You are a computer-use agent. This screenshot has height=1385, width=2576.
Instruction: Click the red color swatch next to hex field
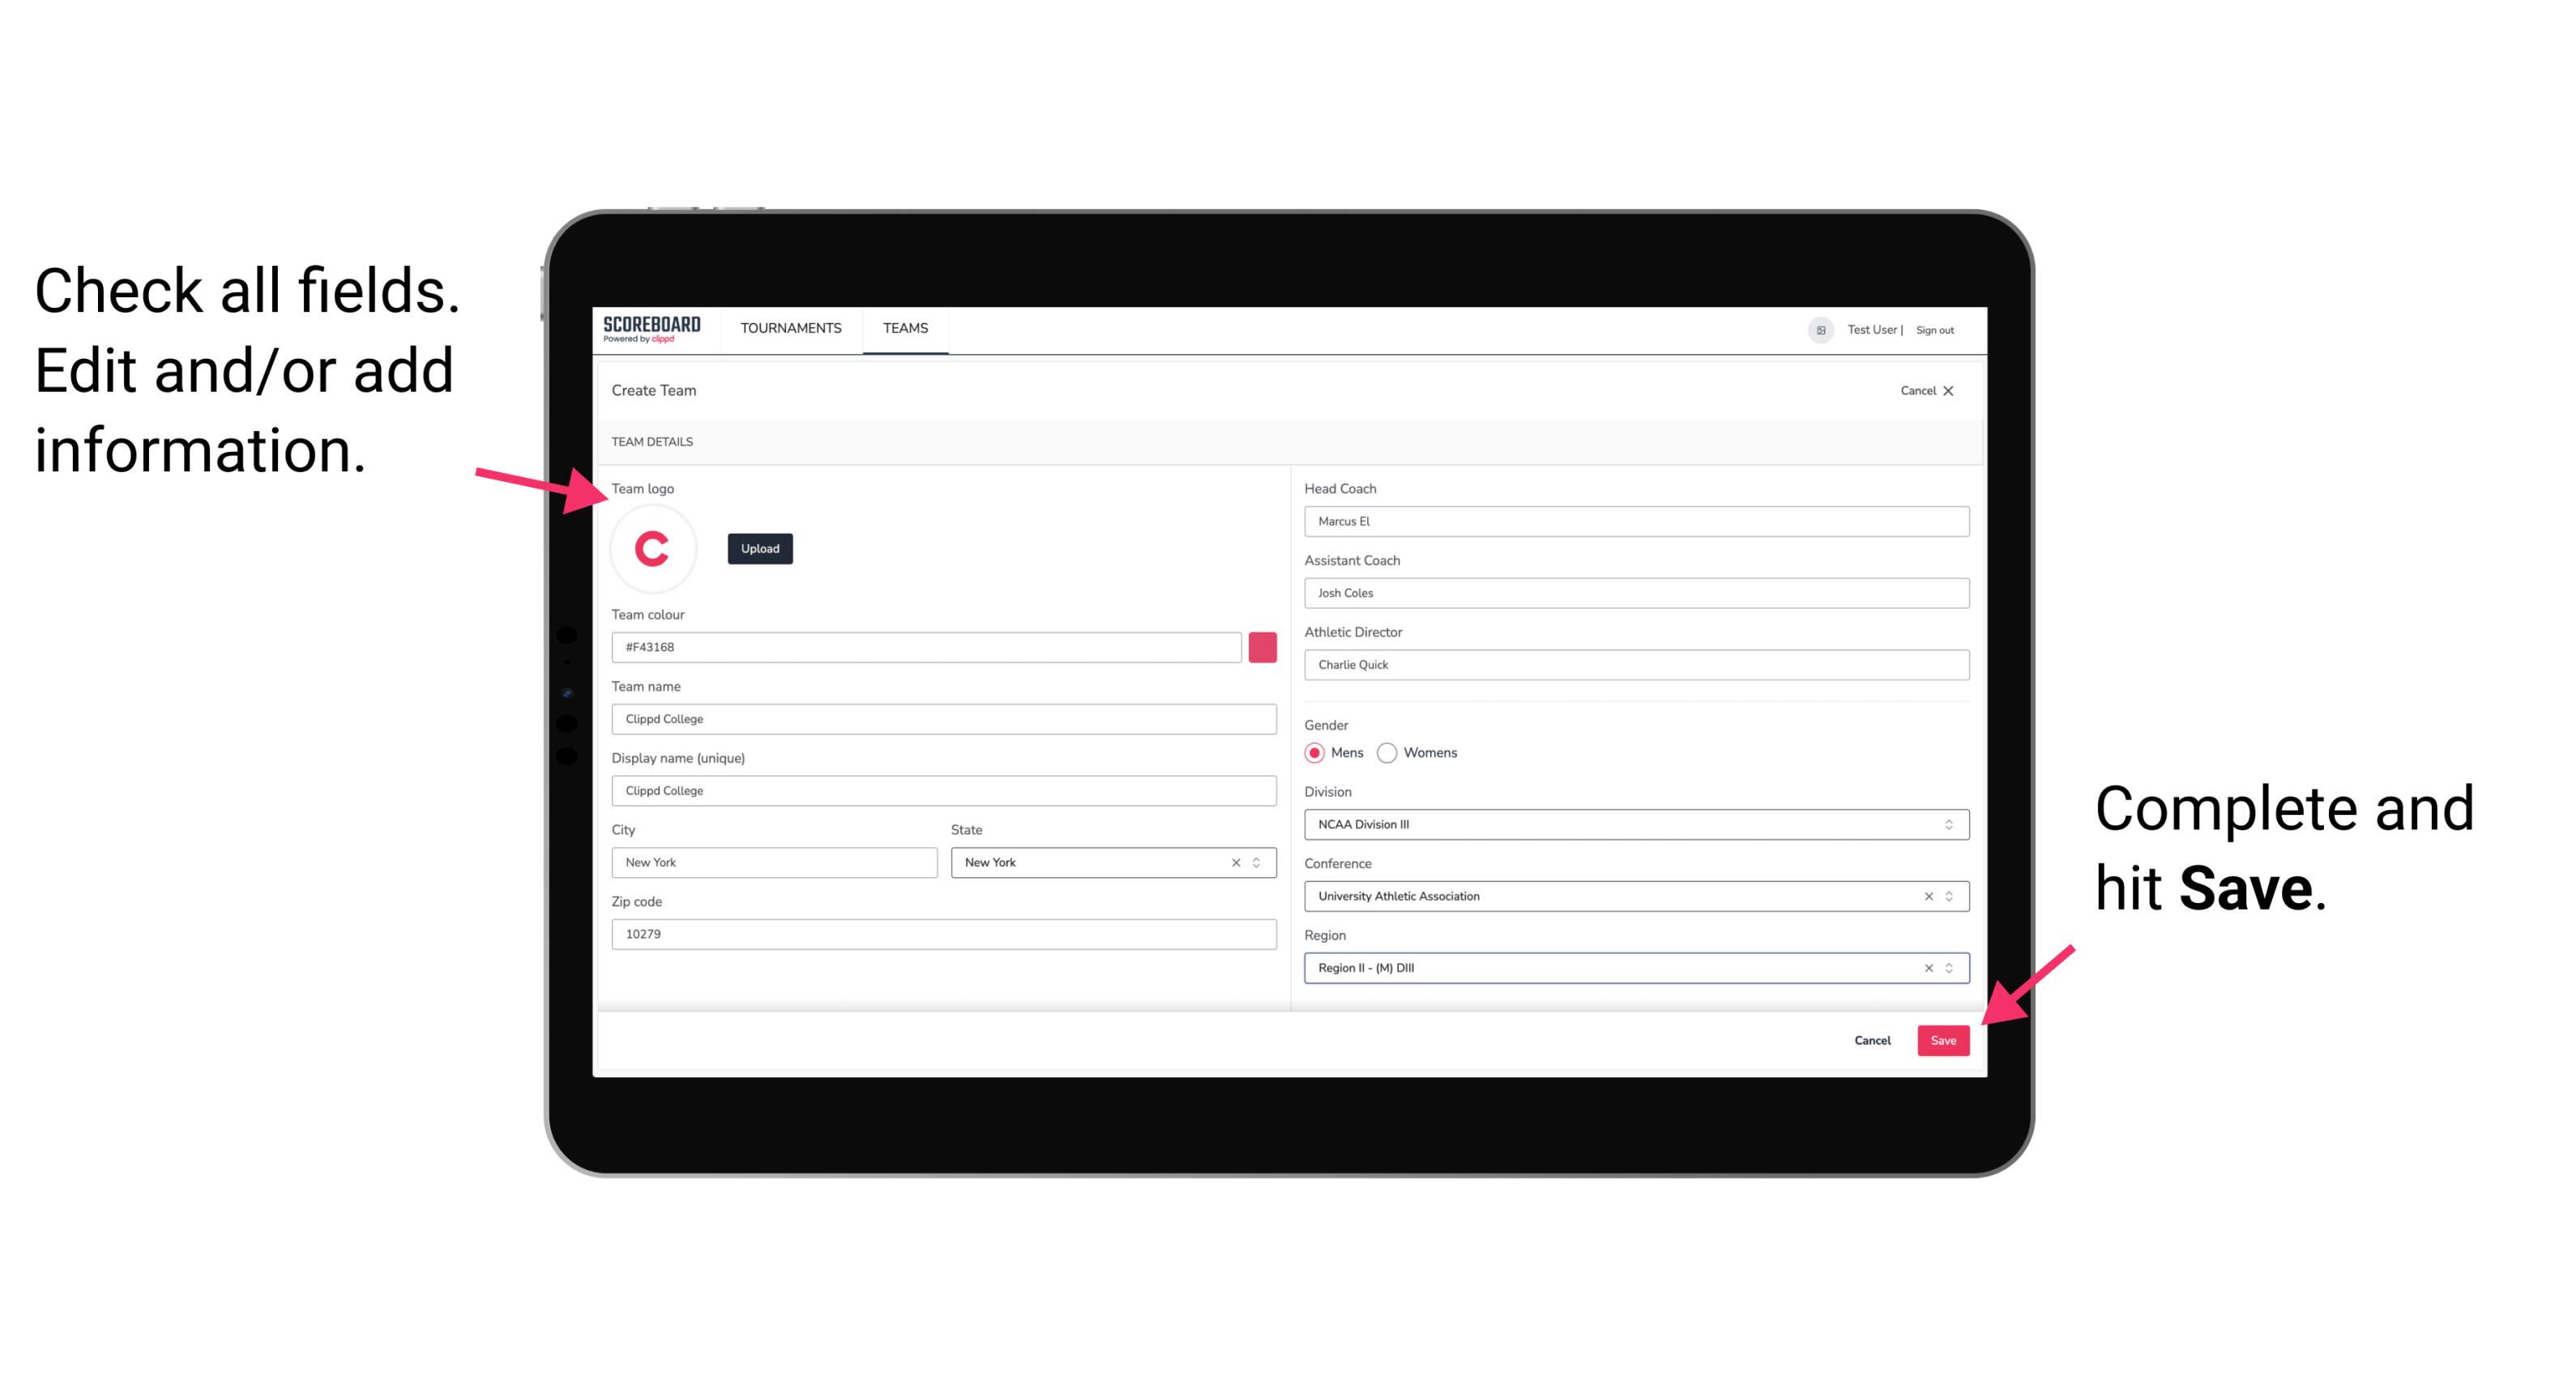click(1262, 646)
